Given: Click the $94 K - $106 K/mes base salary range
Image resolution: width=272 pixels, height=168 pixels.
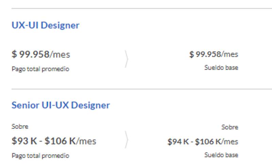Looking at the screenshot, I should click(203, 141).
